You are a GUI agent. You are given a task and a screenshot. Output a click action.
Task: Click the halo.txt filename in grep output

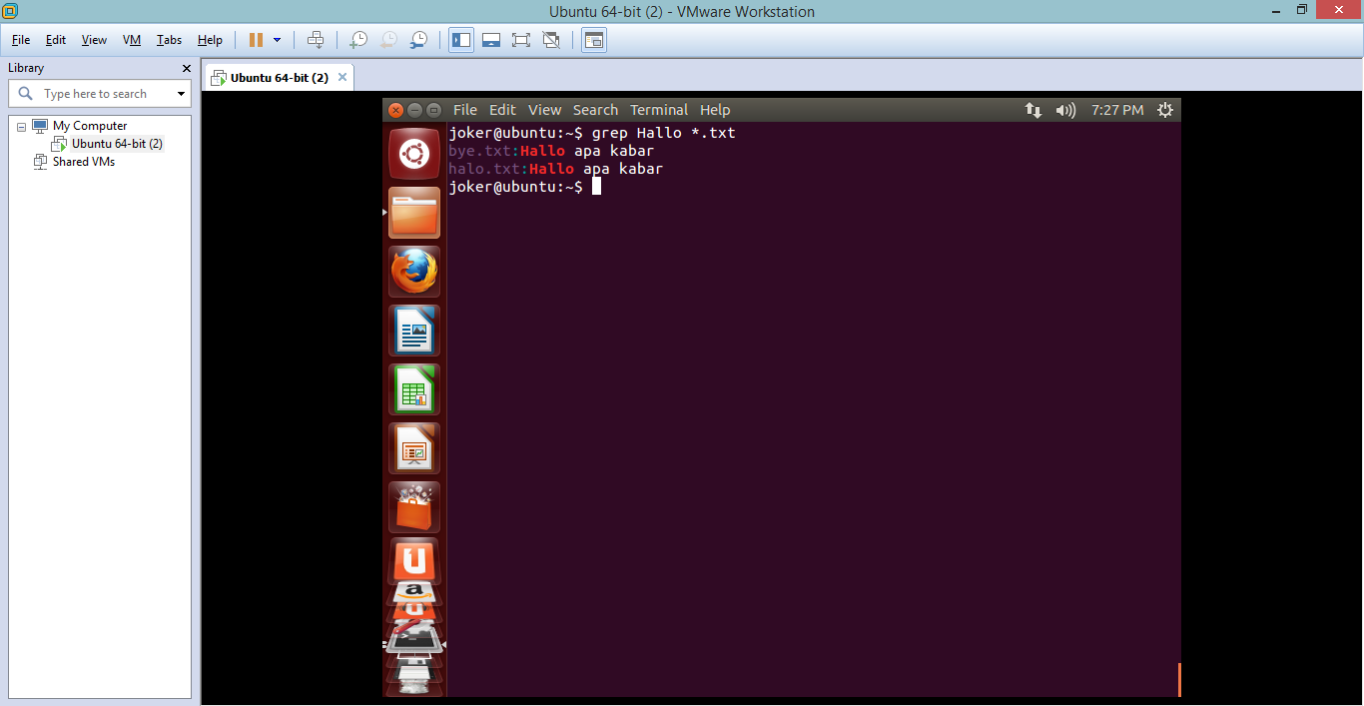click(484, 169)
